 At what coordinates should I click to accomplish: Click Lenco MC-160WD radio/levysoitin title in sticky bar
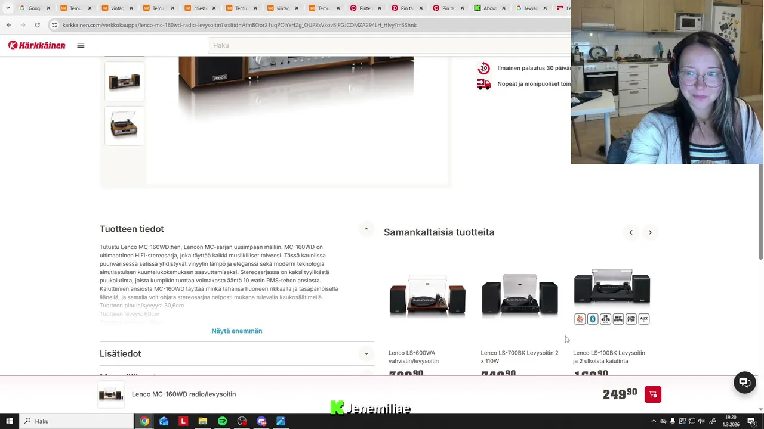point(184,394)
